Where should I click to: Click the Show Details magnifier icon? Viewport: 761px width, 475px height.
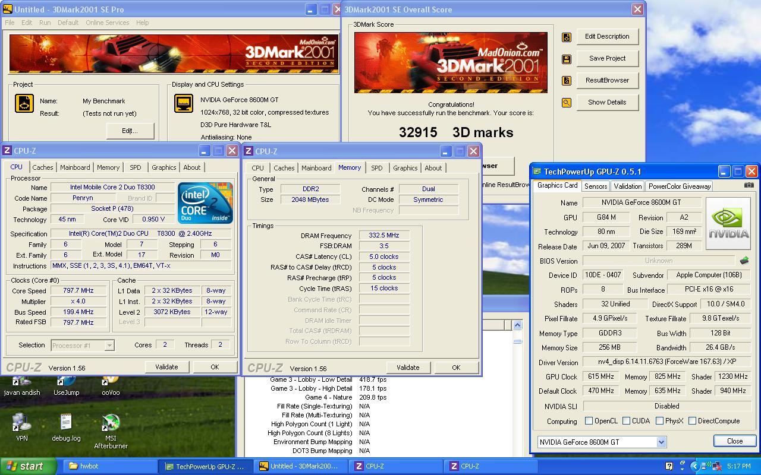[567, 103]
